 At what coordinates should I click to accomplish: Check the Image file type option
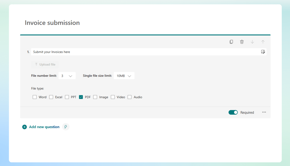click(x=95, y=97)
